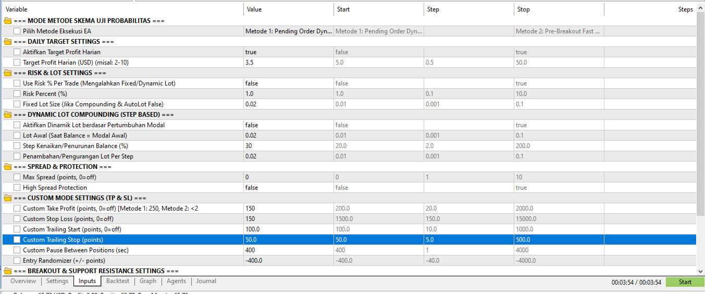Screen dimensions: 705x294
Task: Click folder icon beside SPREAD & PROTECTION
Action: coord(7,167)
